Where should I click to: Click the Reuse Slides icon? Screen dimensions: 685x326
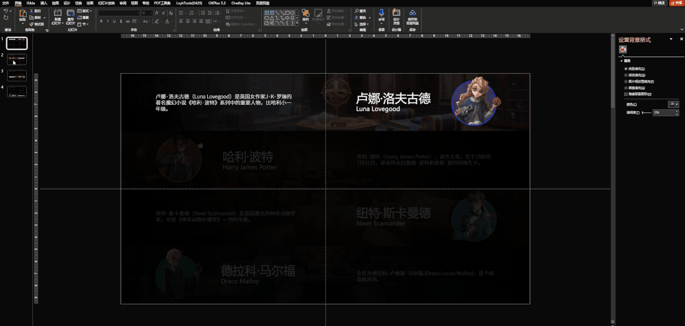71,13
